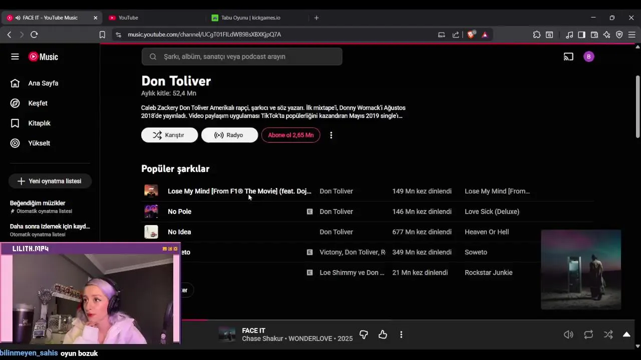The width and height of the screenshot is (641, 360).
Task: Open the account avatar B
Action: coord(589,56)
